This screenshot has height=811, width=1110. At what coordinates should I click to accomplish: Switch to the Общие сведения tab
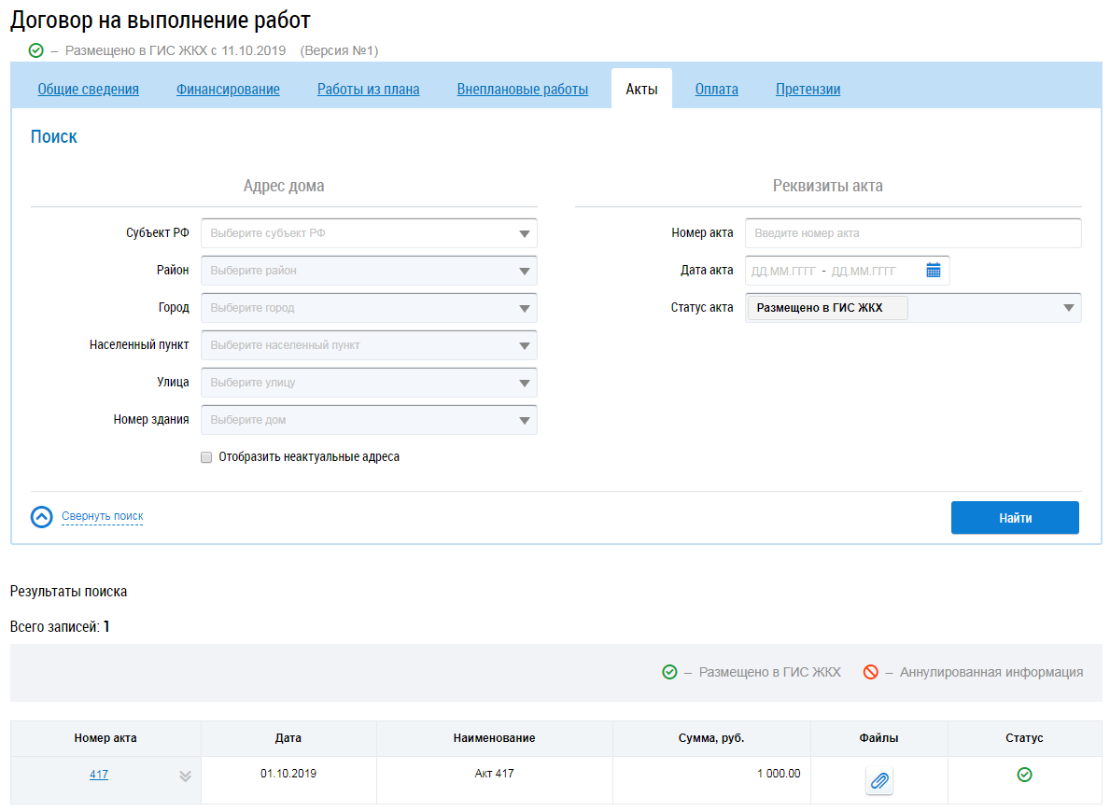coord(88,90)
